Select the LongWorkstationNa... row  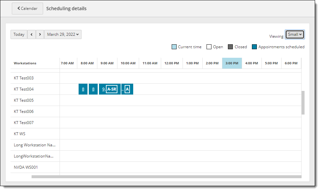pos(156,157)
